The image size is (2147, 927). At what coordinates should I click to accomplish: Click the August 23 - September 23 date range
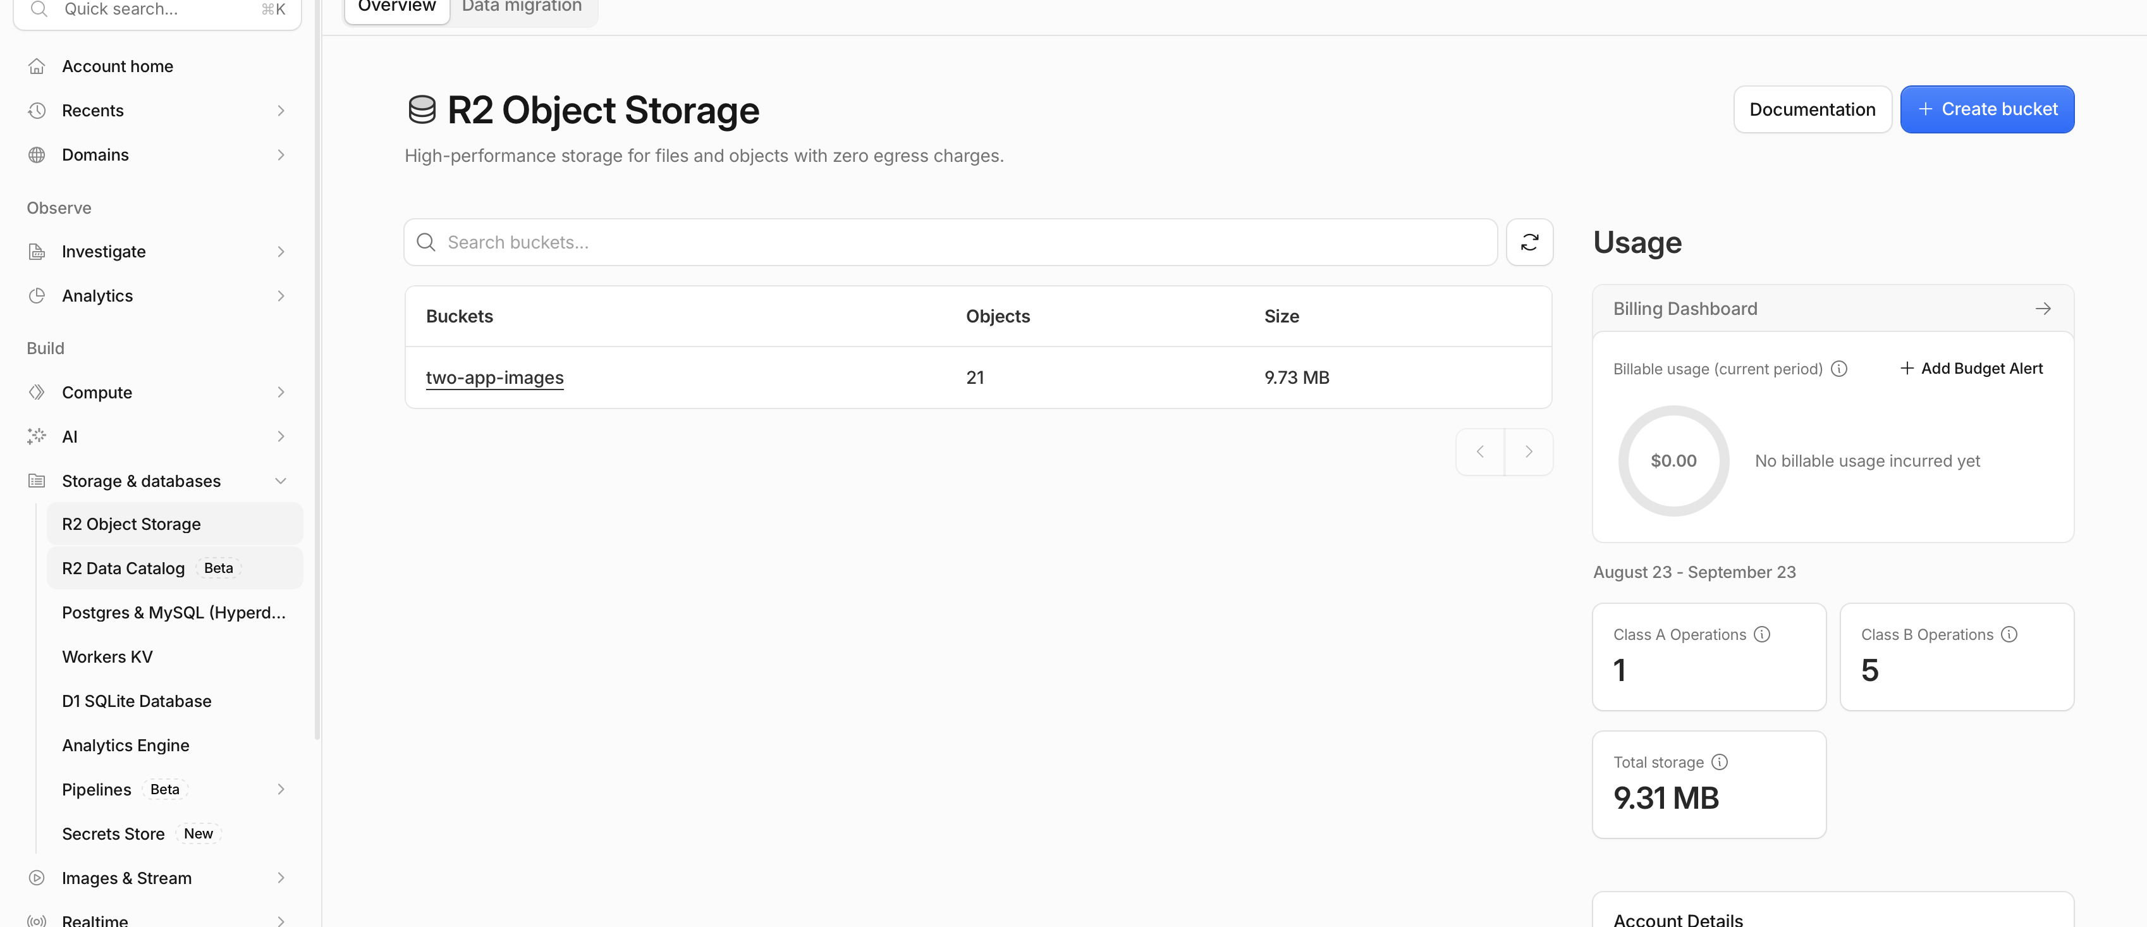(1694, 573)
